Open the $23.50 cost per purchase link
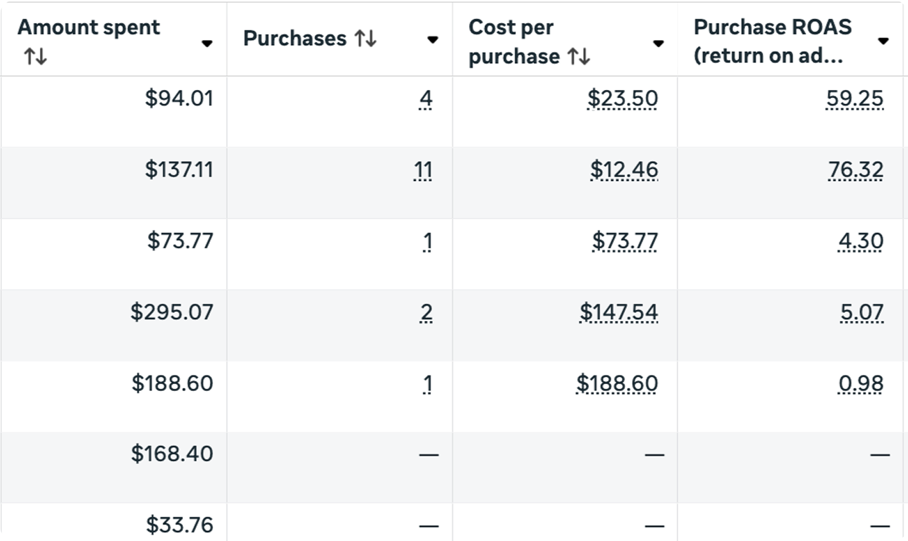 tap(622, 99)
